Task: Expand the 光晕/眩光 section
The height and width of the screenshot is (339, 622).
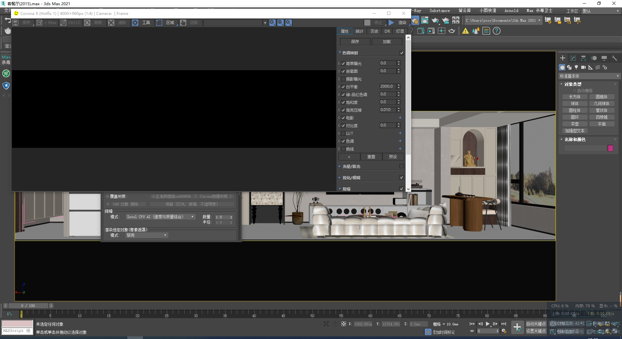Action: [x=340, y=166]
